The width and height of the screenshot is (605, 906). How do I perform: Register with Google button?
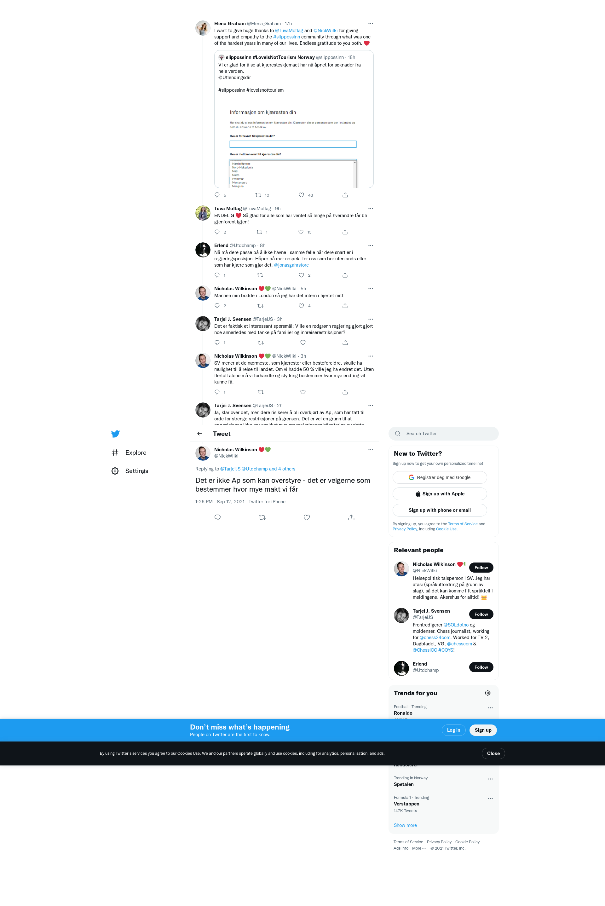click(x=440, y=477)
